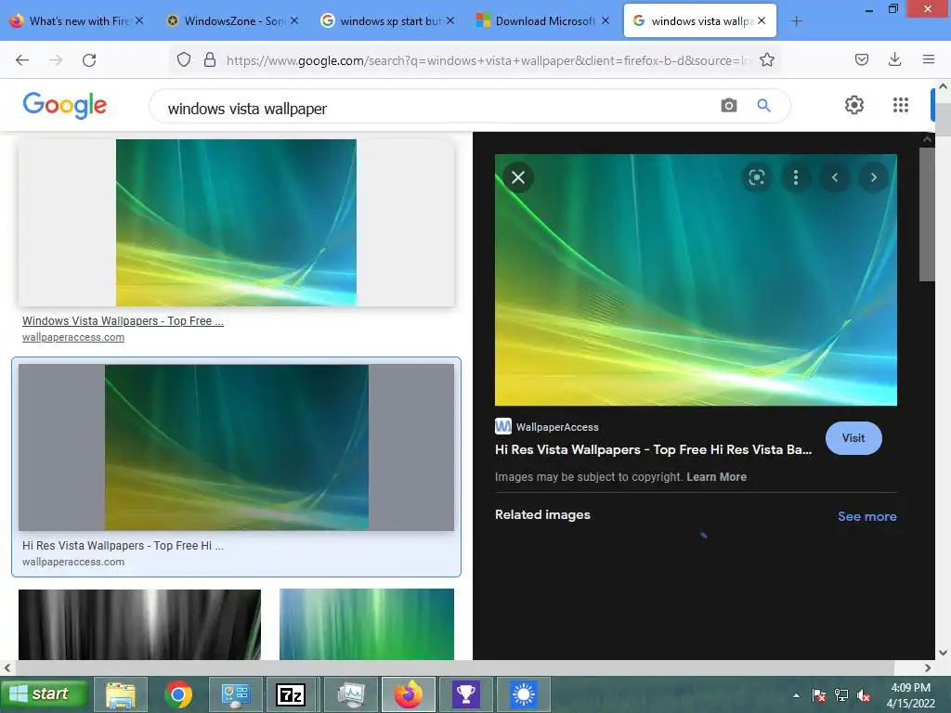Open the Firefox hamburger menu

coord(929,59)
